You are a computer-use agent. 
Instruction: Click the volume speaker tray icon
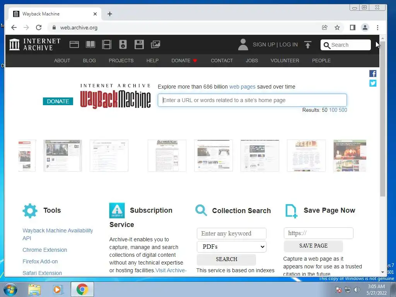click(357, 290)
